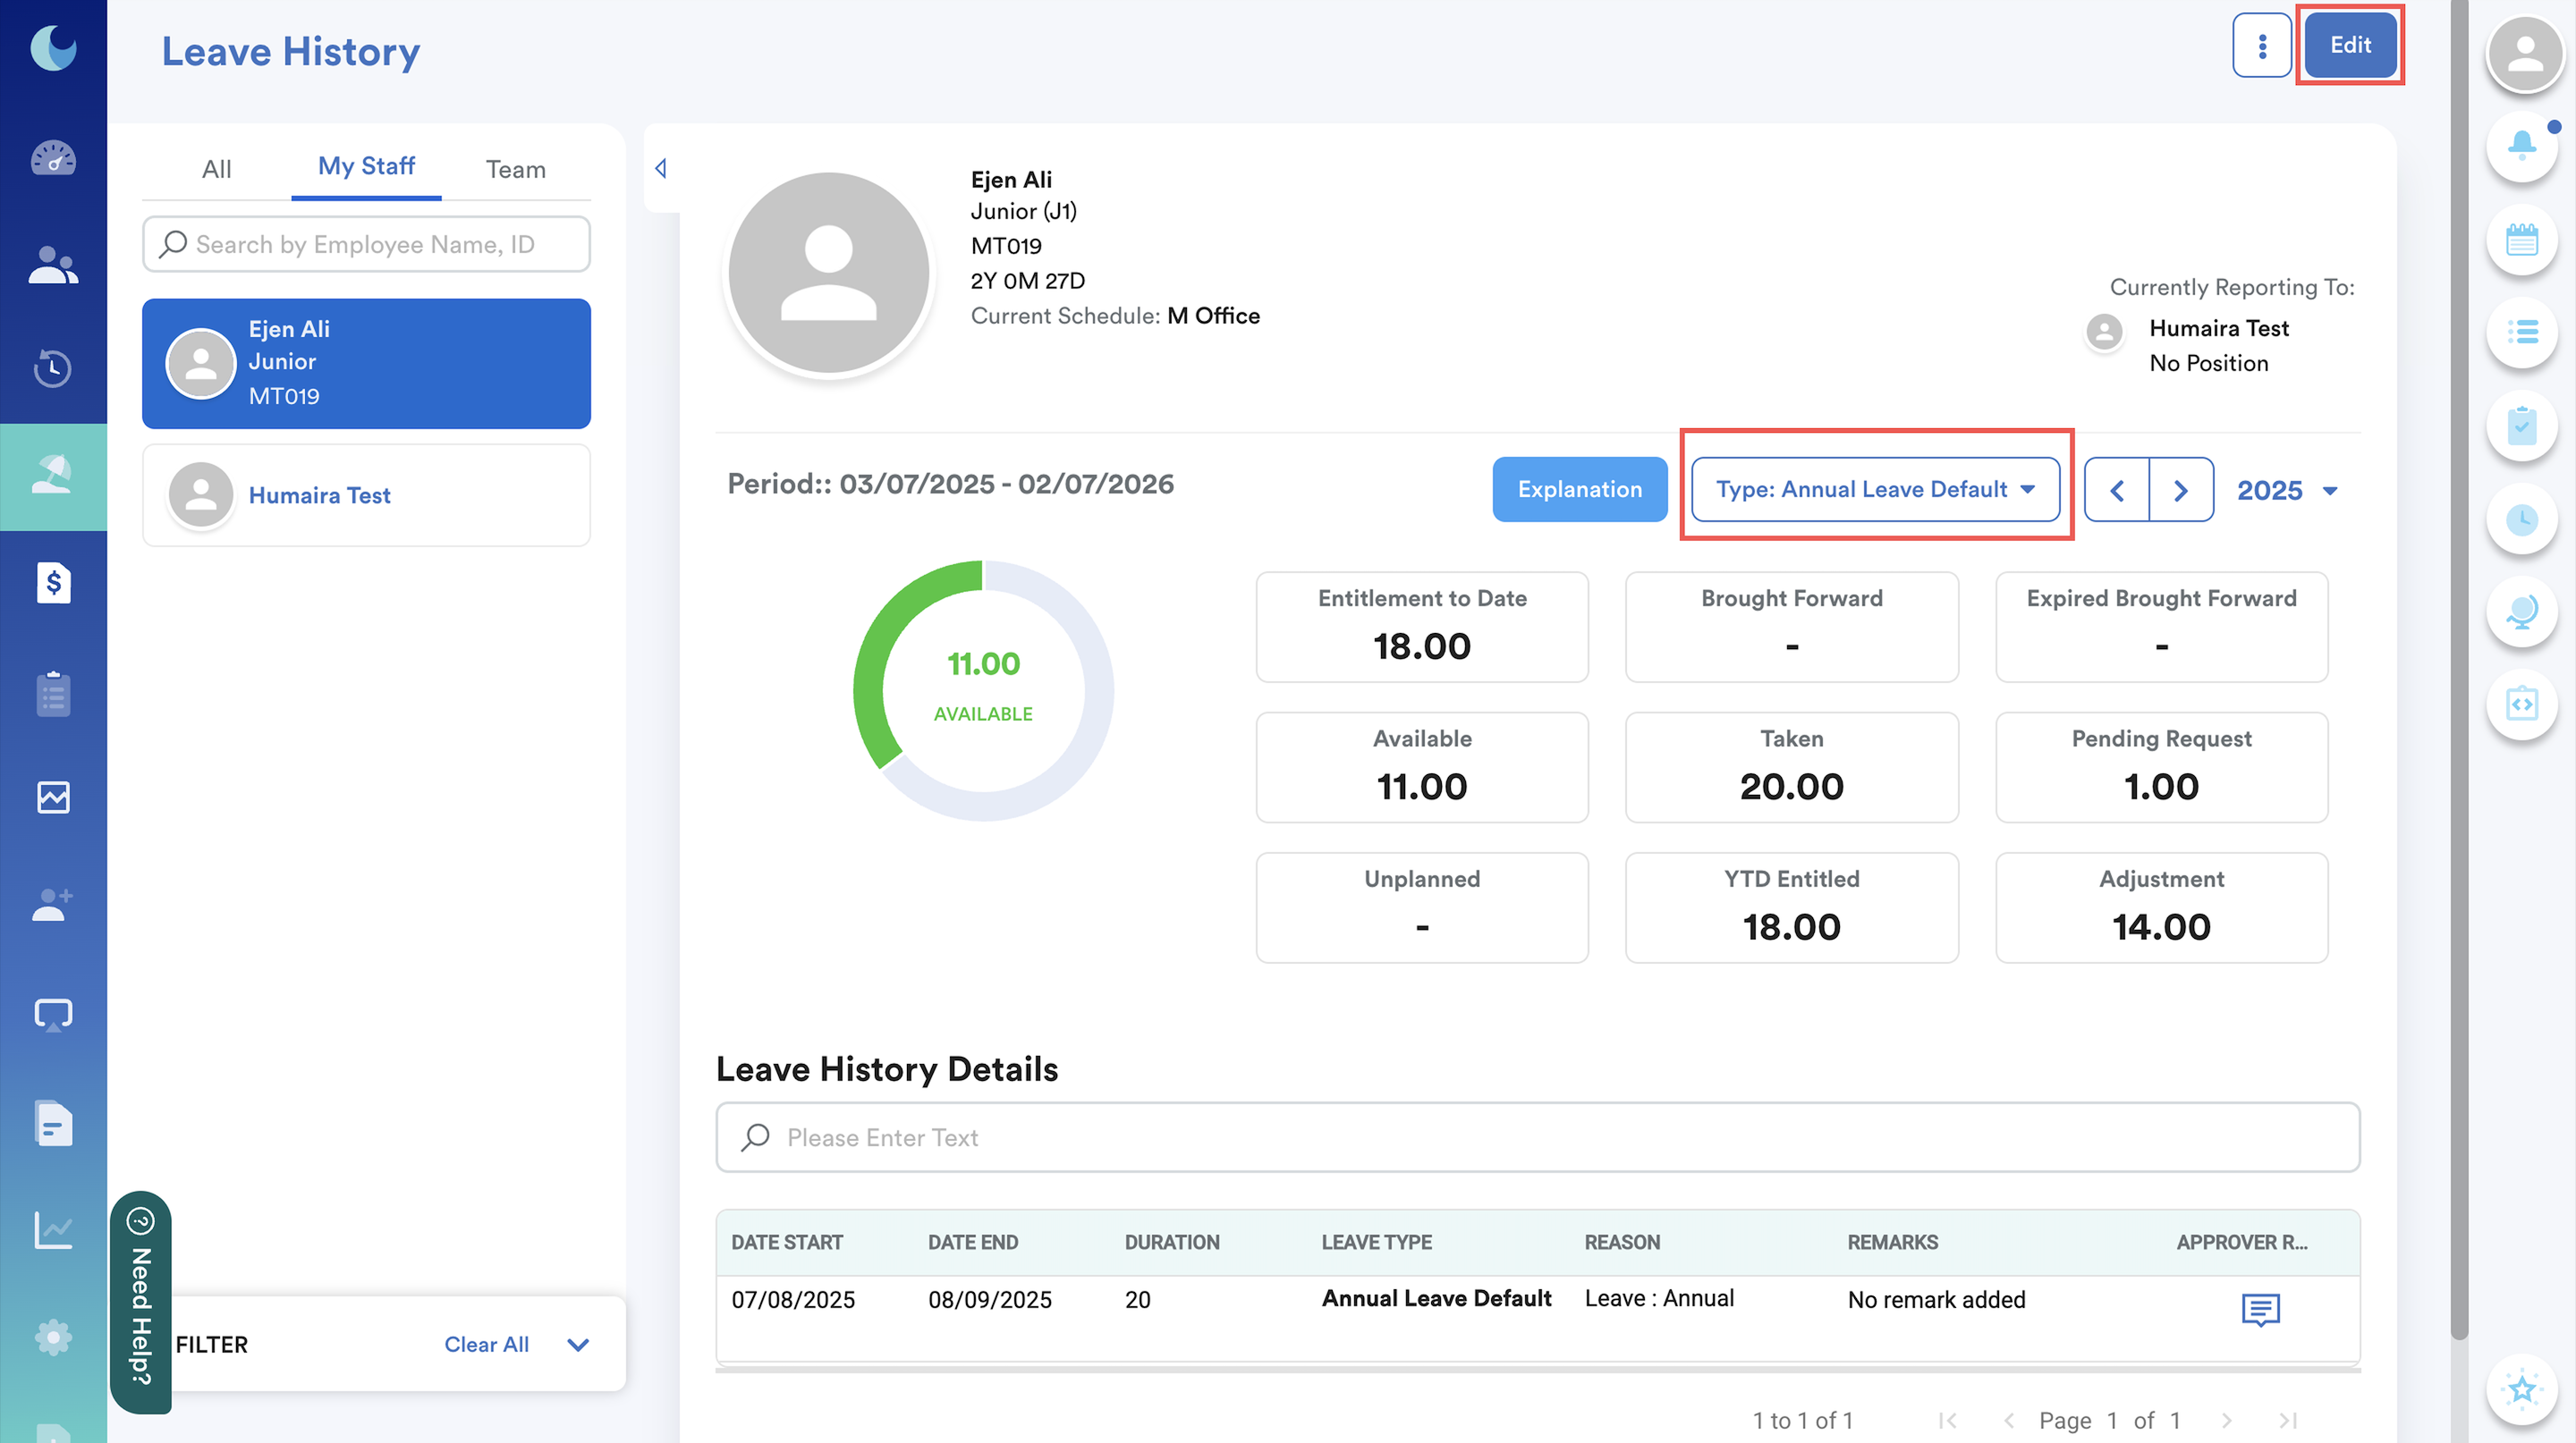Switch to the All tab
2576x1443 pixels.
[x=216, y=169]
